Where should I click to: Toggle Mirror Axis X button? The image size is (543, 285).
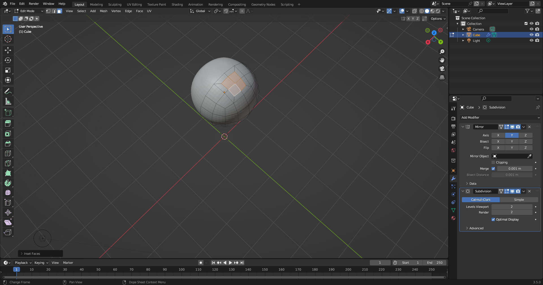tap(498, 135)
